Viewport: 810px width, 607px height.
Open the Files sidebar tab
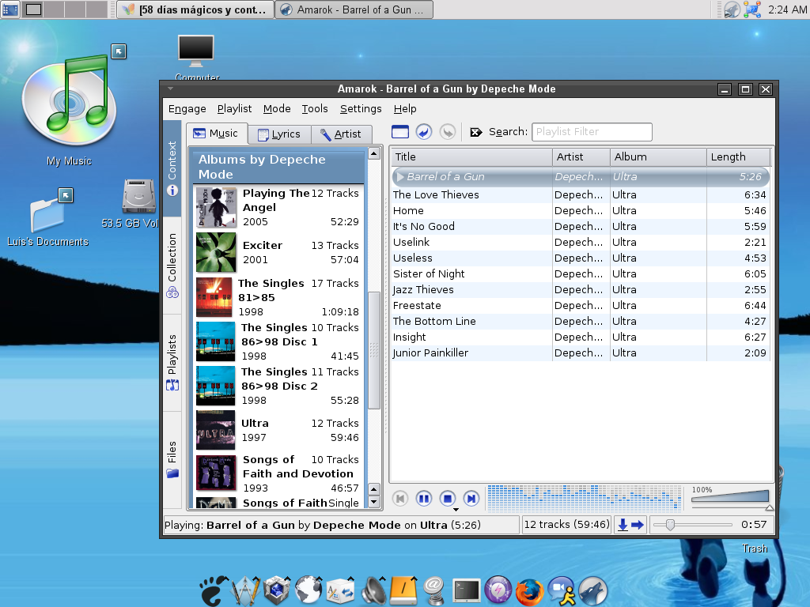[172, 459]
